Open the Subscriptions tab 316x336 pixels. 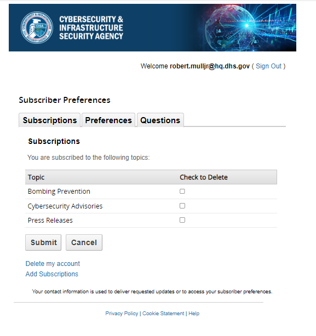(x=49, y=120)
